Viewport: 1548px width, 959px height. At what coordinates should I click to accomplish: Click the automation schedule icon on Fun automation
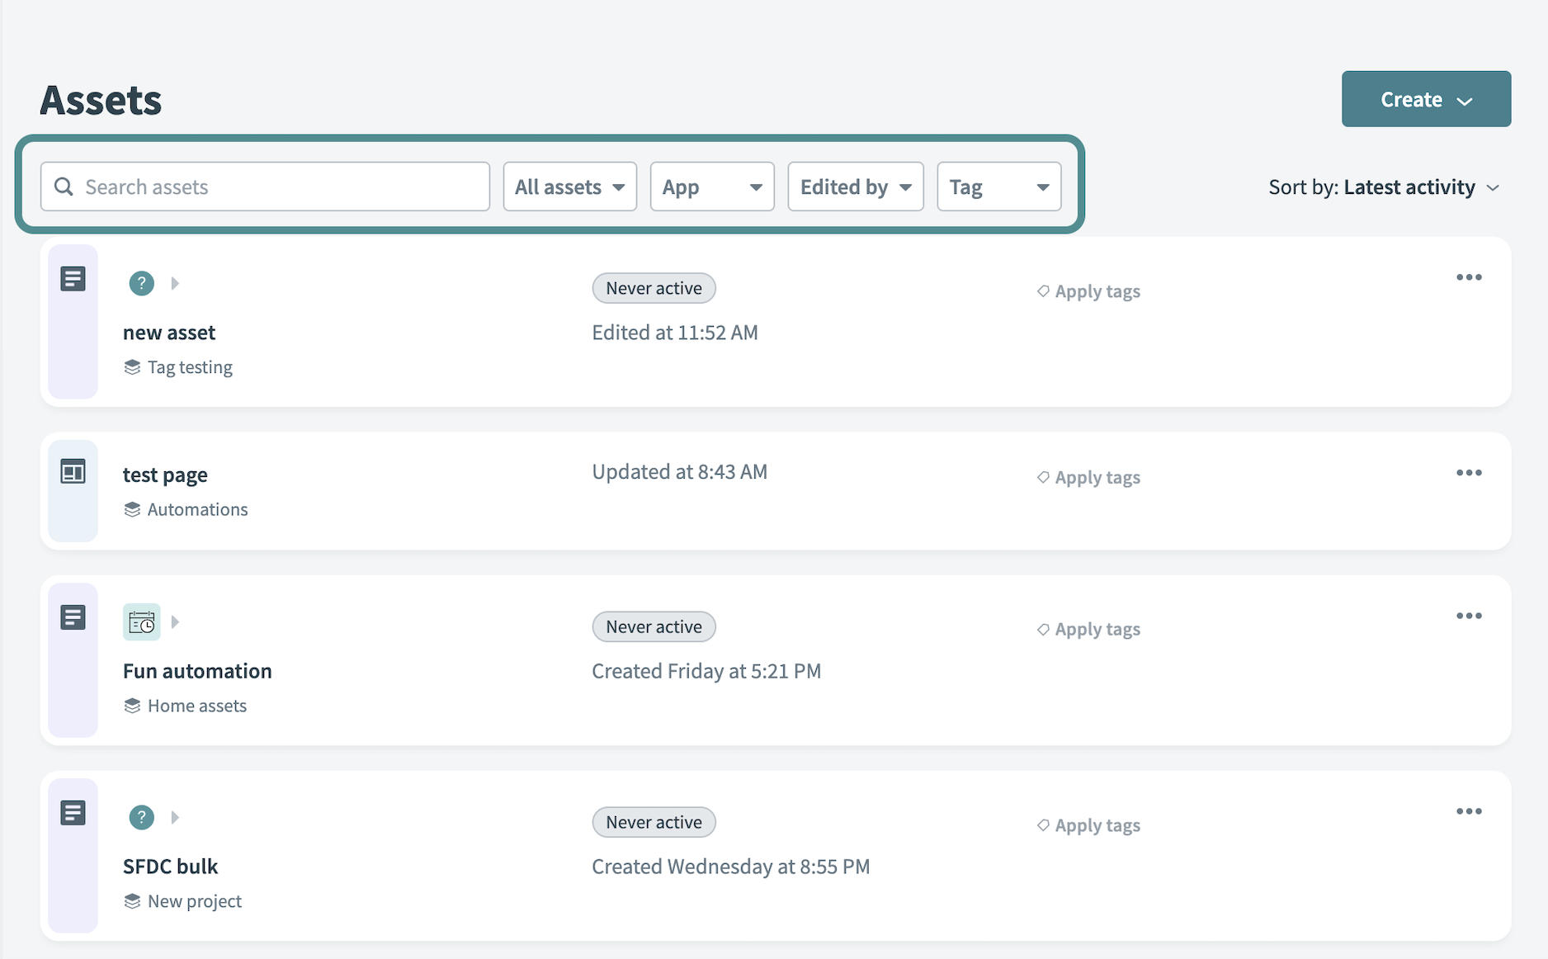click(140, 621)
